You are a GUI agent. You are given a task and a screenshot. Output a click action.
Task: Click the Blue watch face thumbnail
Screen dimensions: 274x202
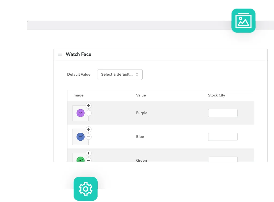click(81, 137)
